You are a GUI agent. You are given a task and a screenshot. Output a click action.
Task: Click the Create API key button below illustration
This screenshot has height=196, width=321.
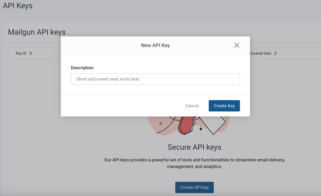click(195, 187)
